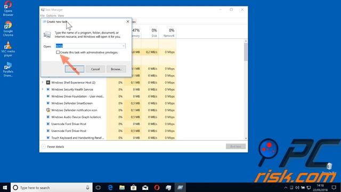Select the Touch Keyboard and Handwriting Panel row

pyautogui.click(x=108, y=138)
